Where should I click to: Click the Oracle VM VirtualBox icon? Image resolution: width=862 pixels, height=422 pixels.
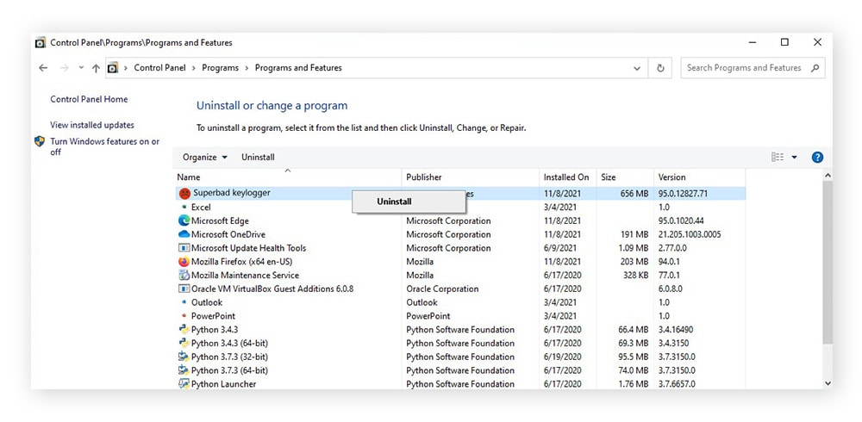tap(184, 289)
